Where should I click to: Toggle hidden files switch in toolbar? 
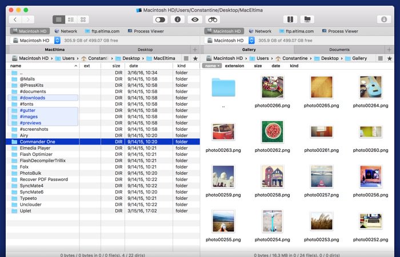click(160, 19)
